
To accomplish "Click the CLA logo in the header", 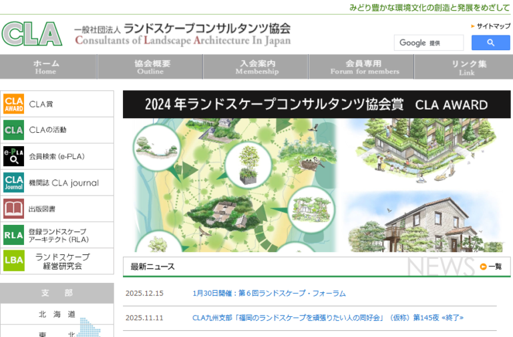I will (32, 33).
